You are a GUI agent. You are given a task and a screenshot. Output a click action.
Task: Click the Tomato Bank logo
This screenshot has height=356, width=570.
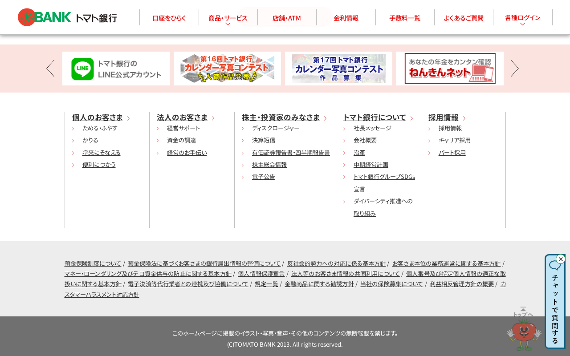[67, 17]
